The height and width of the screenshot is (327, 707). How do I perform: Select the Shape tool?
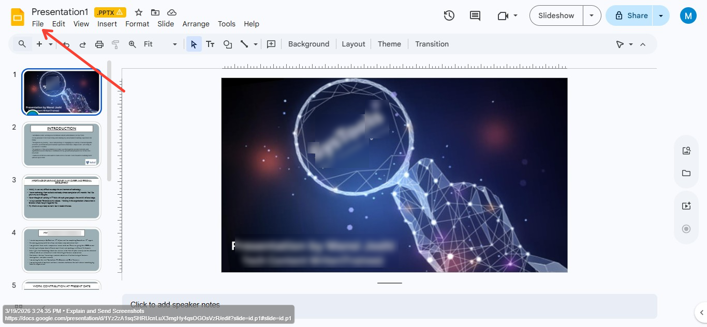[x=228, y=44]
